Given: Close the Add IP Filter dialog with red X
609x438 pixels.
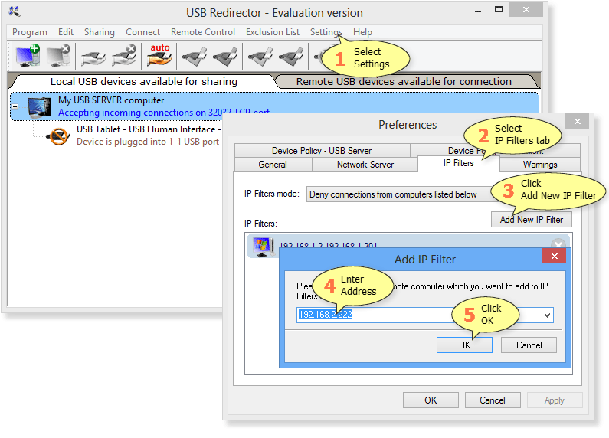Looking at the screenshot, I should click(555, 257).
